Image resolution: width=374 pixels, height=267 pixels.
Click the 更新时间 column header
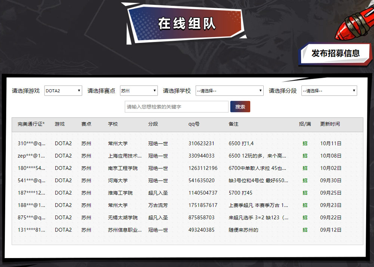[329, 124]
